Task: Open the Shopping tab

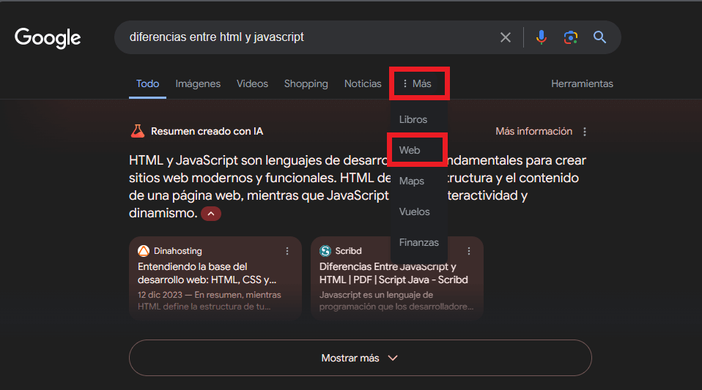Action: point(306,83)
